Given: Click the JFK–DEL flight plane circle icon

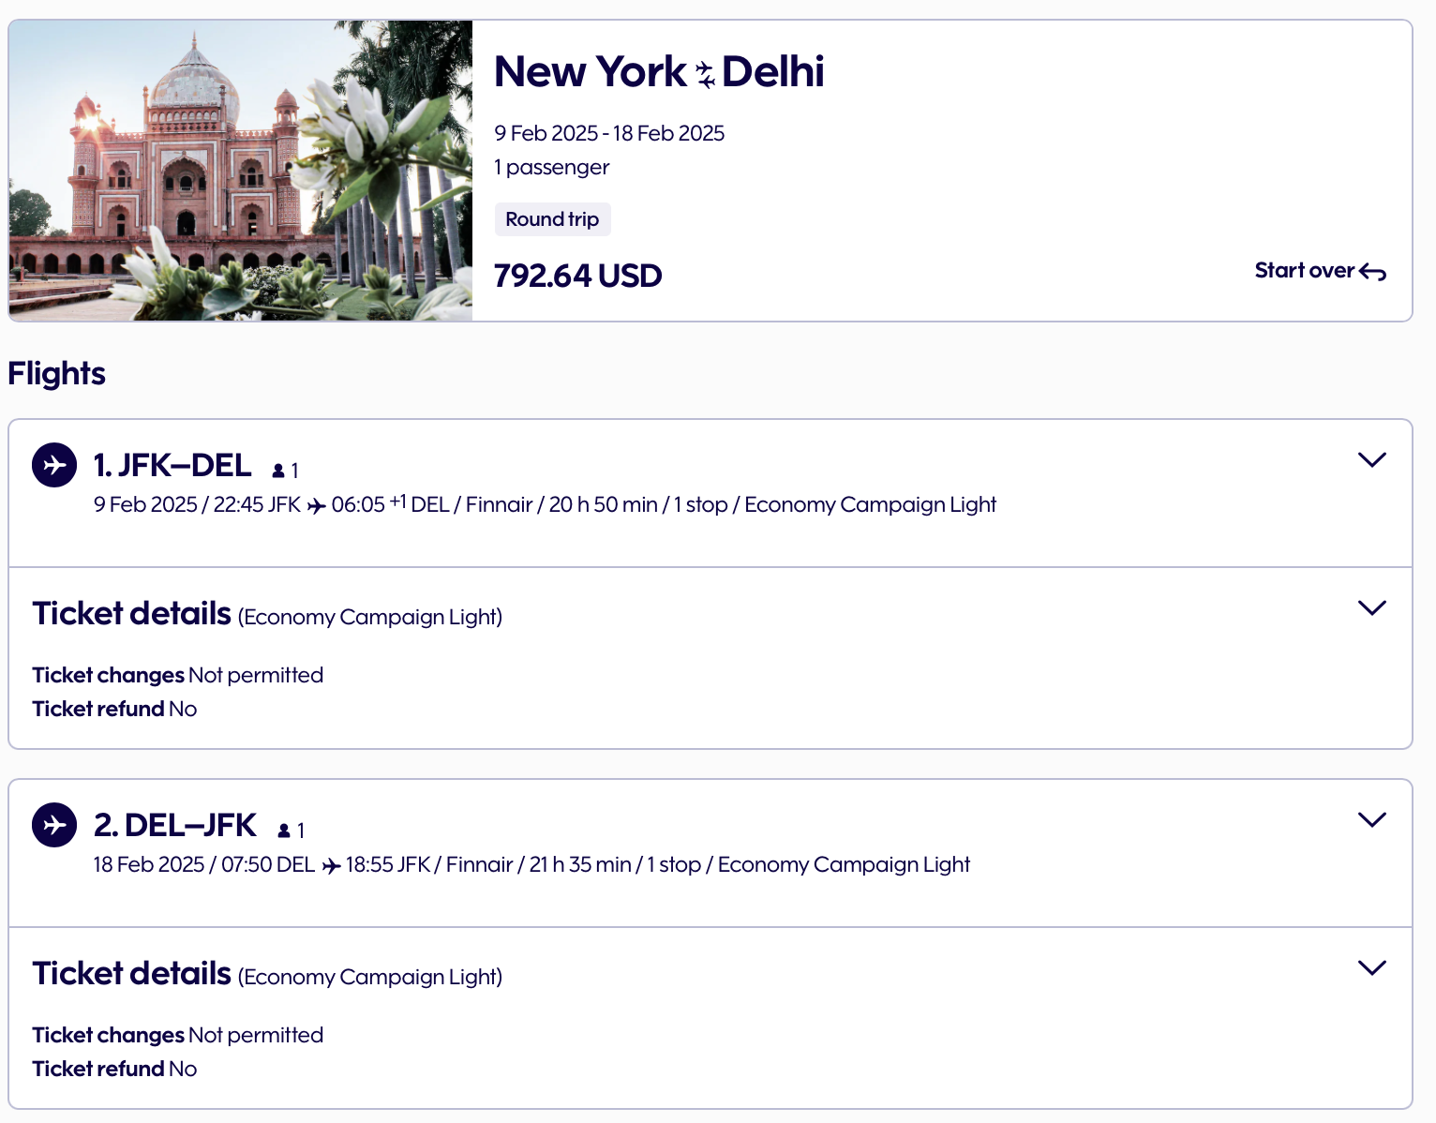Looking at the screenshot, I should pyautogui.click(x=54, y=465).
